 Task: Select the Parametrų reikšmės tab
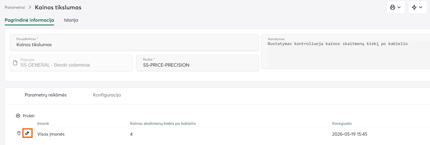click(46, 95)
